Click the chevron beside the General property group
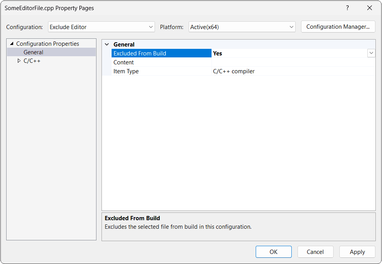 coord(107,44)
